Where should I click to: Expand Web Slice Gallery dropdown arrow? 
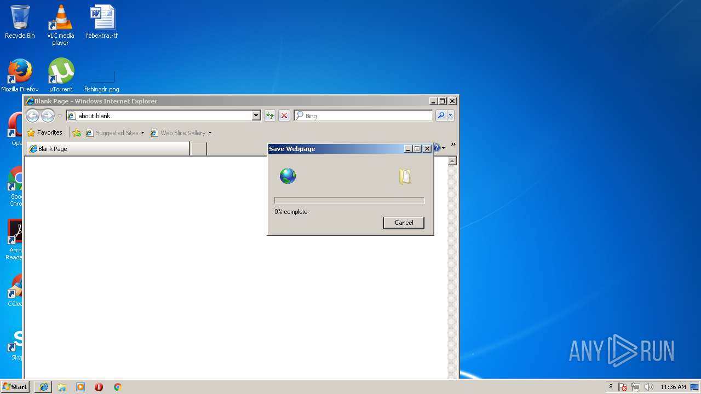tap(210, 132)
